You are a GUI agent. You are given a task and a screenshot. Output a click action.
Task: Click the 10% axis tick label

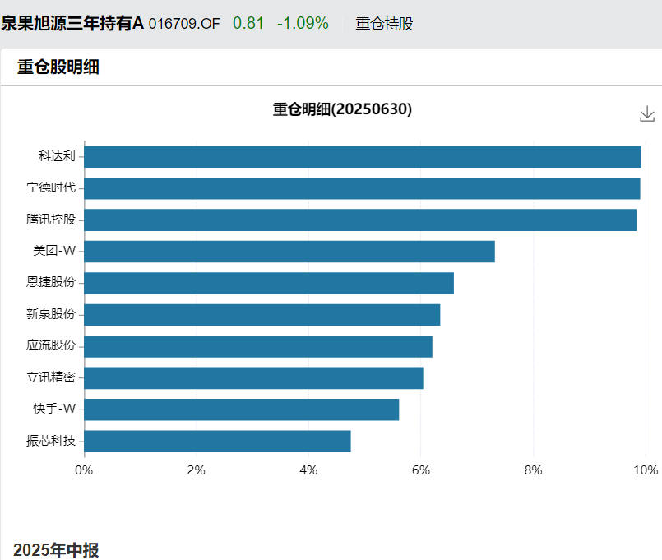pyautogui.click(x=646, y=470)
